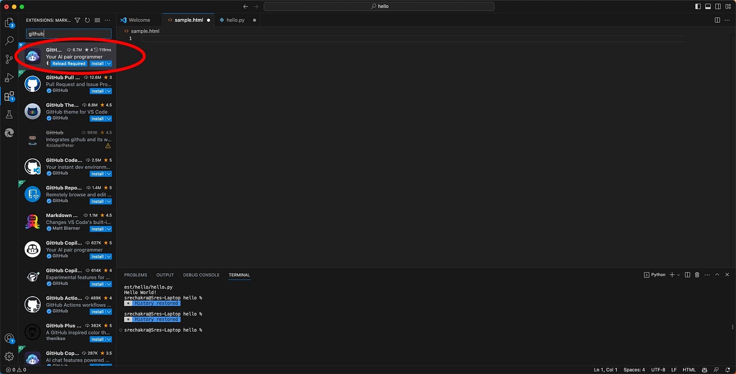Open the Extensions view icon
Screen dimensions: 736x374
9,97
